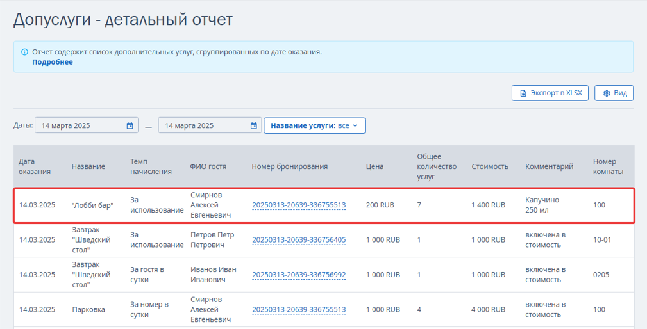
Task: Open booking 20250313-20639-336756992 link
Action: (299, 275)
